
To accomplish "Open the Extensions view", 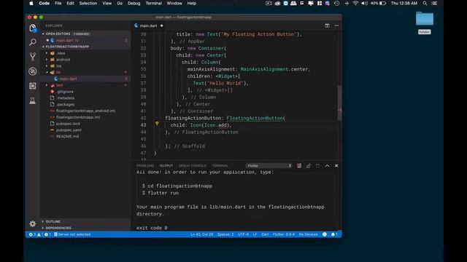I will point(33,86).
